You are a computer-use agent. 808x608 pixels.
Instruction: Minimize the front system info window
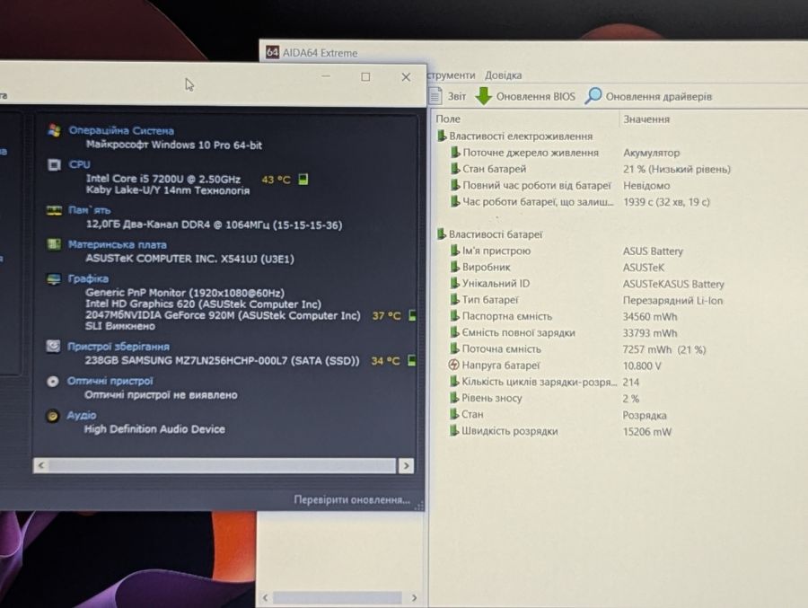(x=326, y=76)
